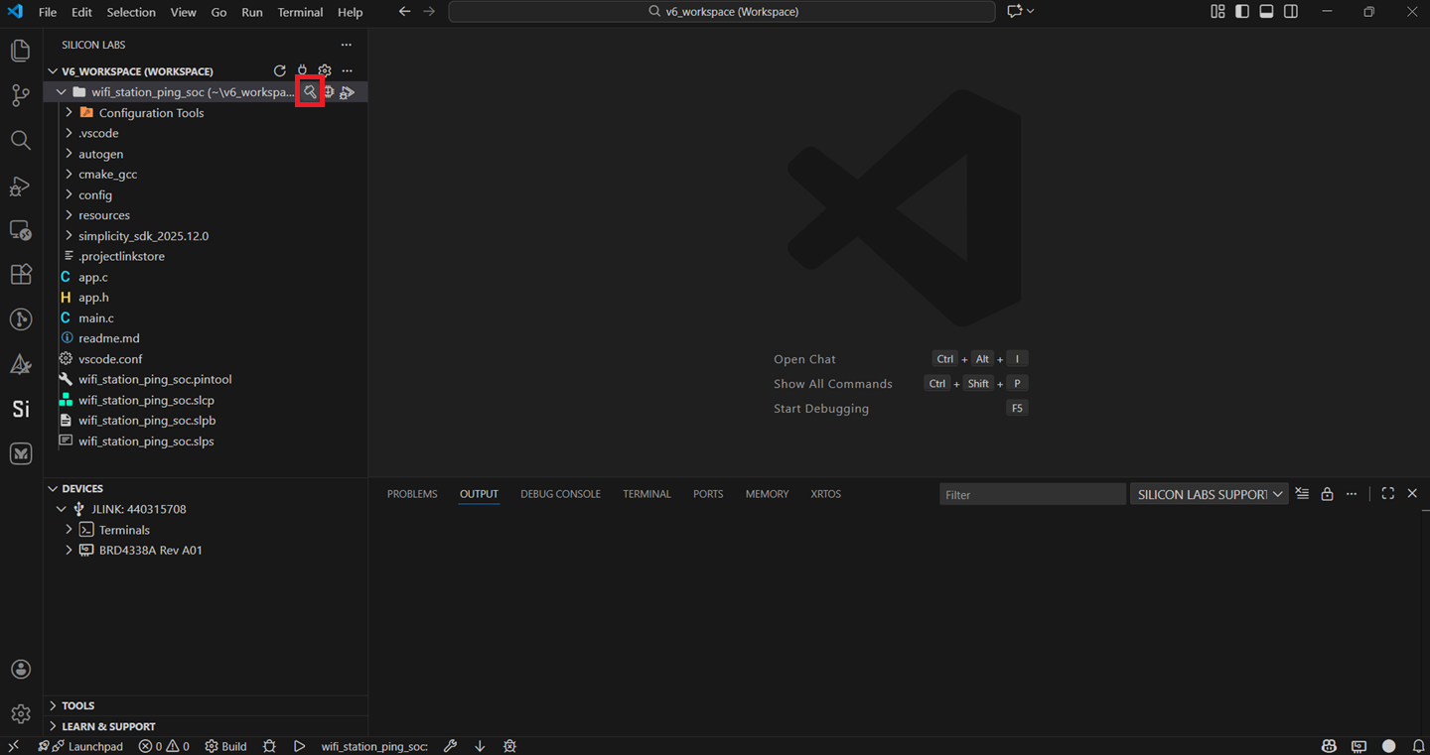The height and width of the screenshot is (755, 1430).
Task: Open Run and Debug in the activity bar
Action: [21, 186]
